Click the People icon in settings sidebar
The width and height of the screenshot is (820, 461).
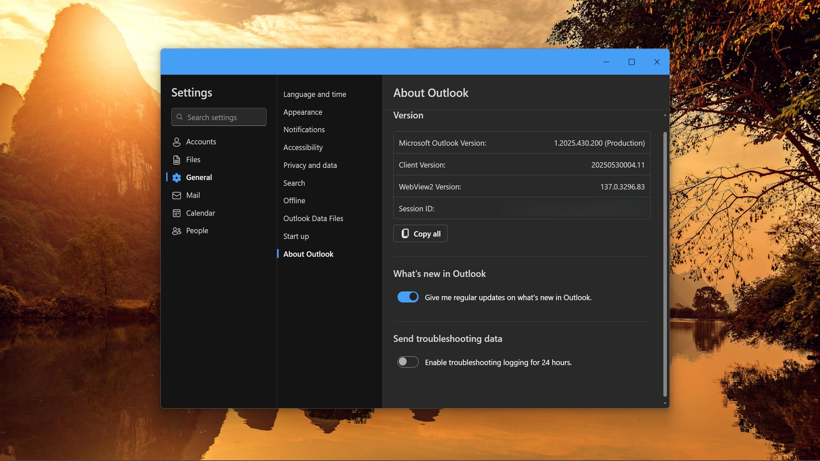coord(177,230)
